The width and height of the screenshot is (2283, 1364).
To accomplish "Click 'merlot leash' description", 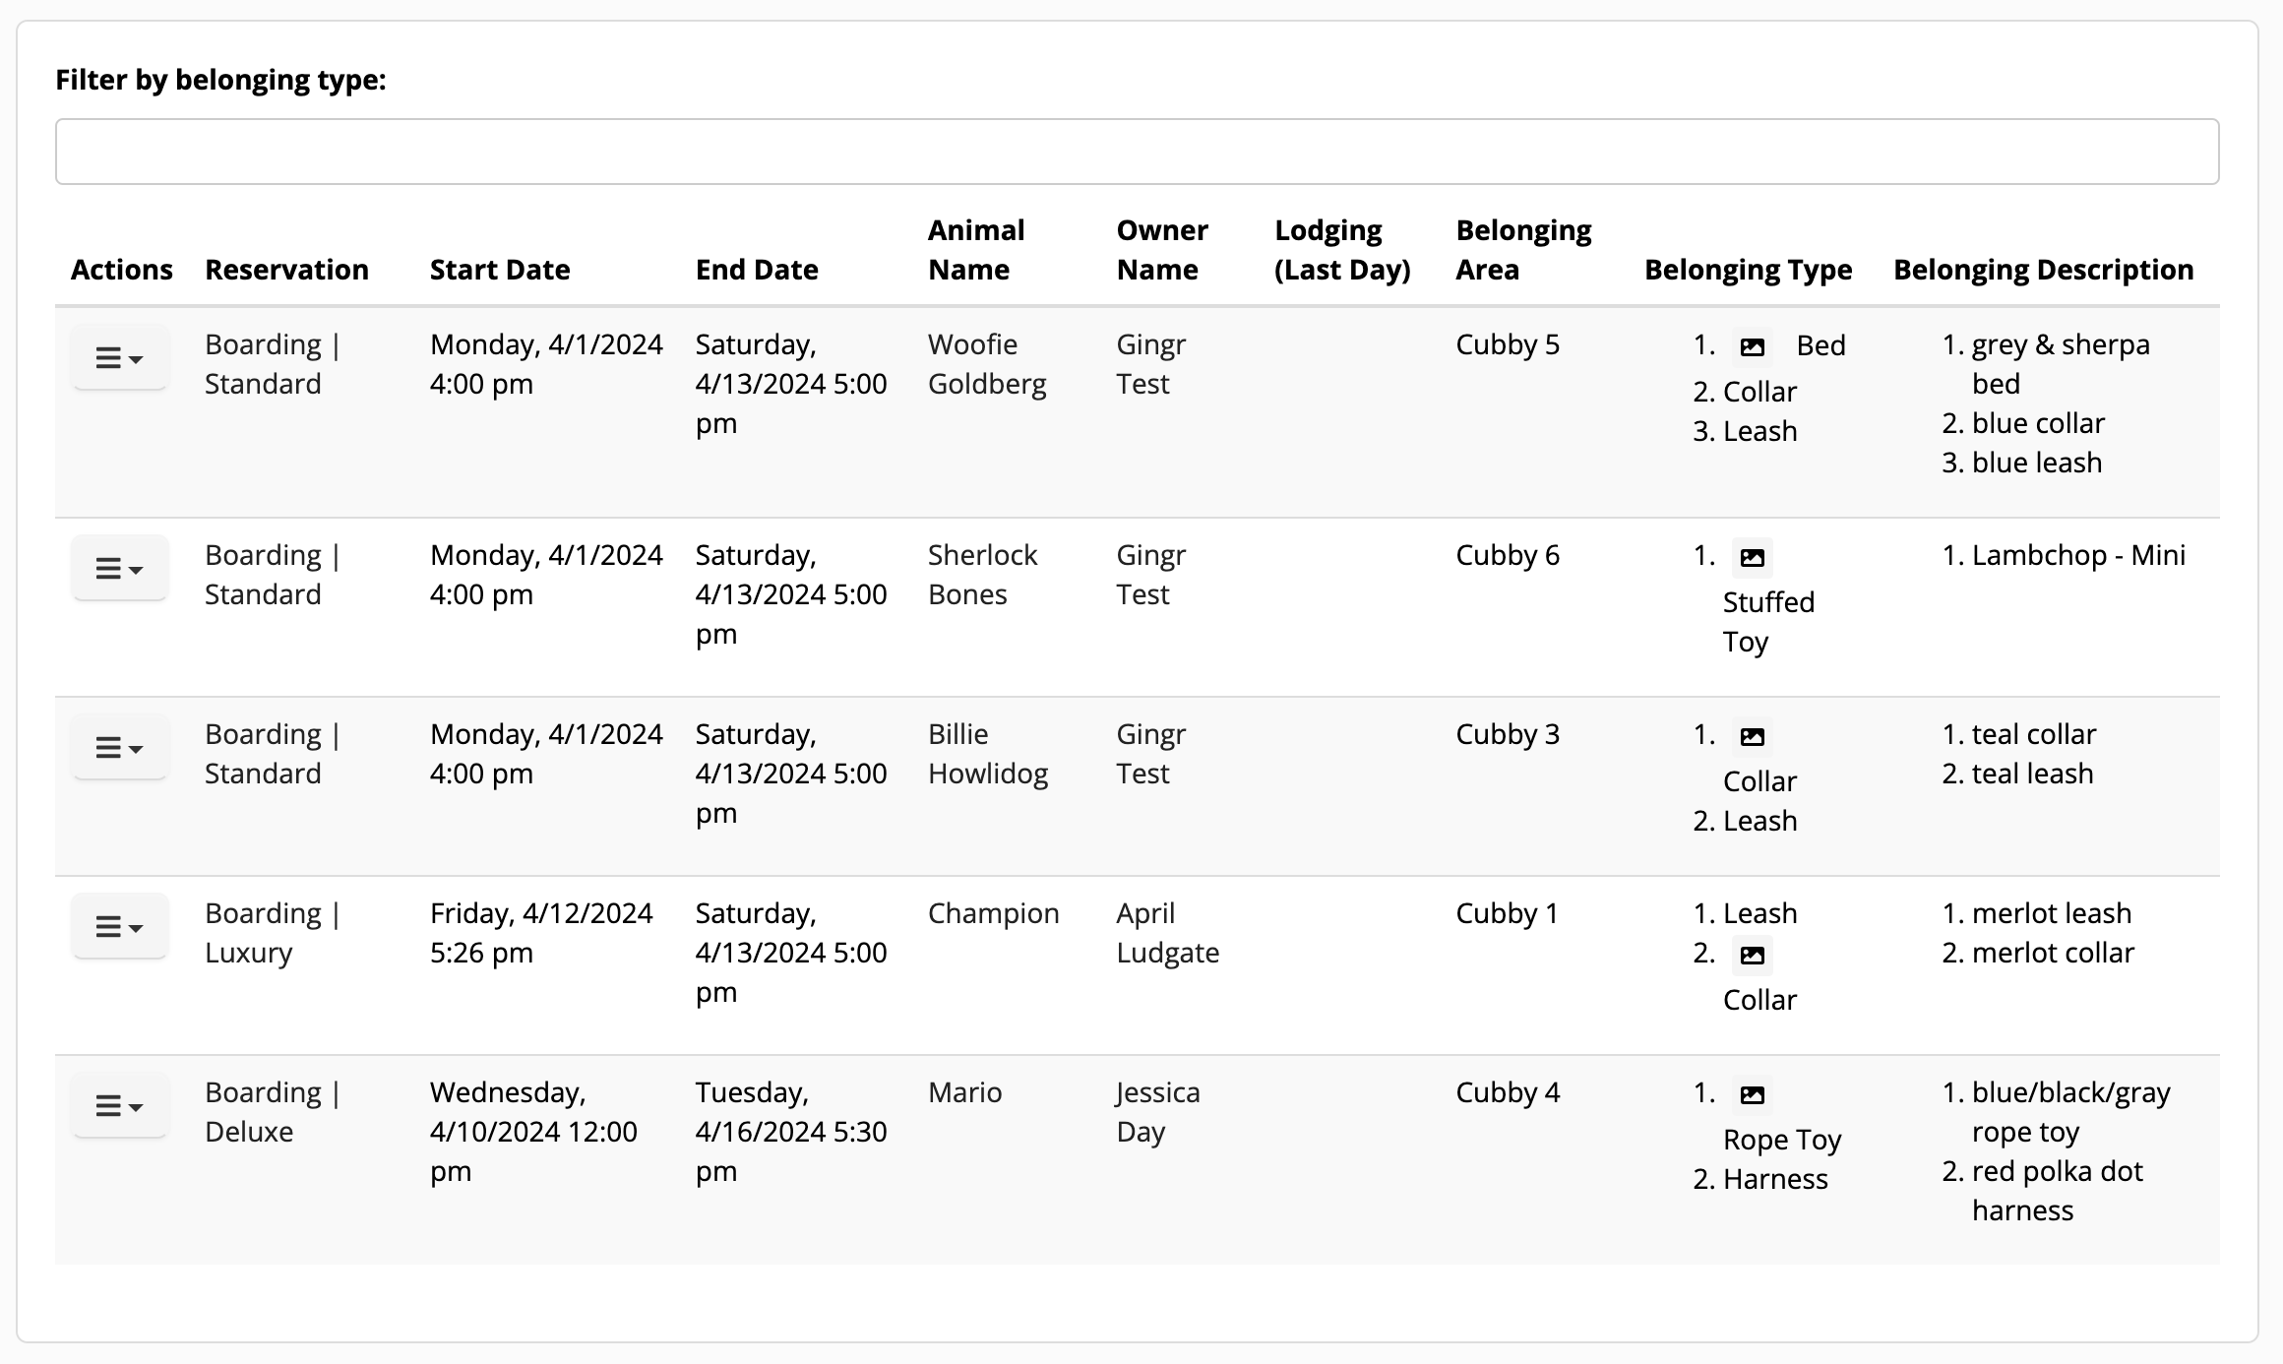I will click(2052, 913).
